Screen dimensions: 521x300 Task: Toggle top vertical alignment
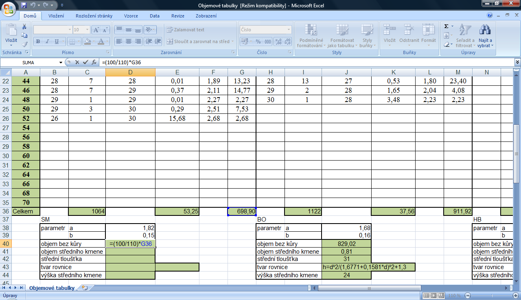point(119,30)
